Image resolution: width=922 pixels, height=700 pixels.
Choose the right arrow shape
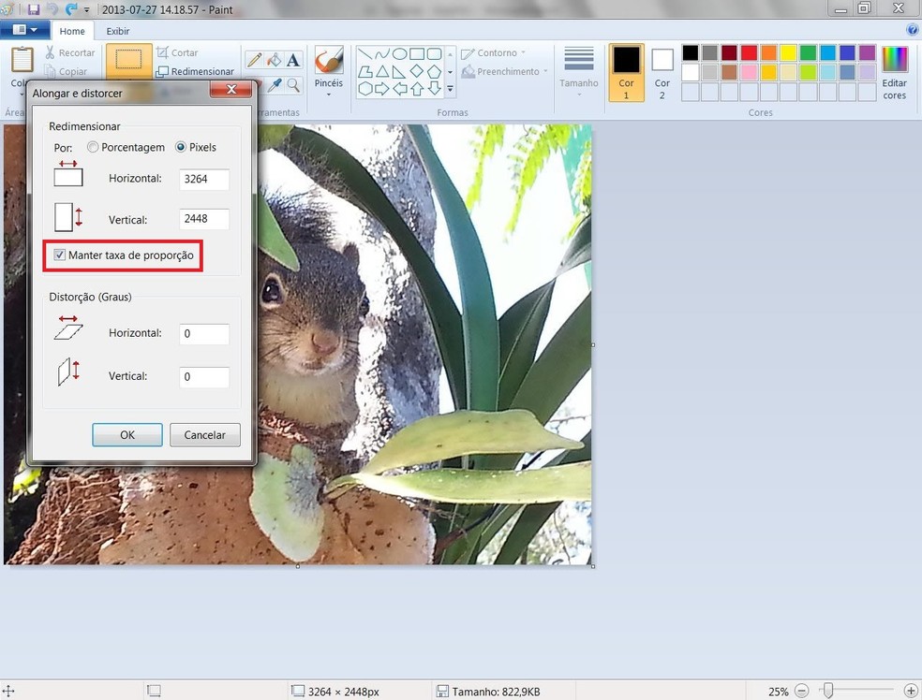[382, 89]
